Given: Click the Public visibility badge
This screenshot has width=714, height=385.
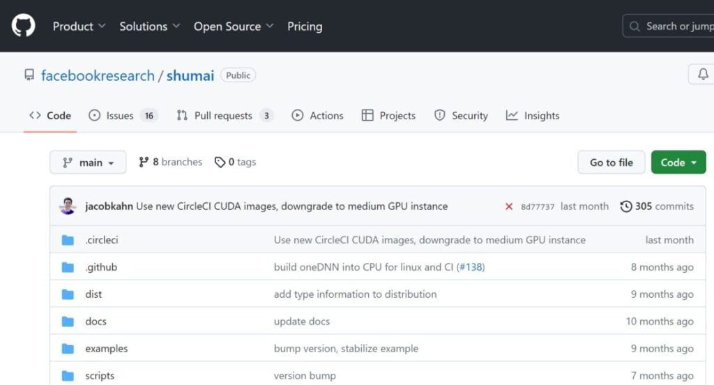Looking at the screenshot, I should (238, 75).
